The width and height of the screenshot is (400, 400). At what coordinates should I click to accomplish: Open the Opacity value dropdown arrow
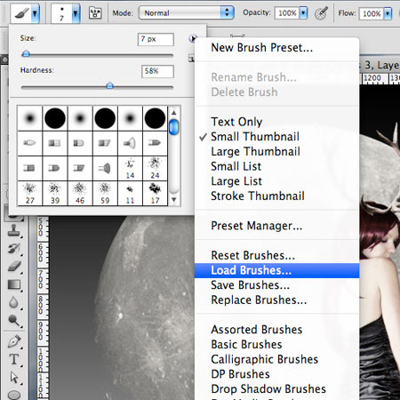[303, 13]
